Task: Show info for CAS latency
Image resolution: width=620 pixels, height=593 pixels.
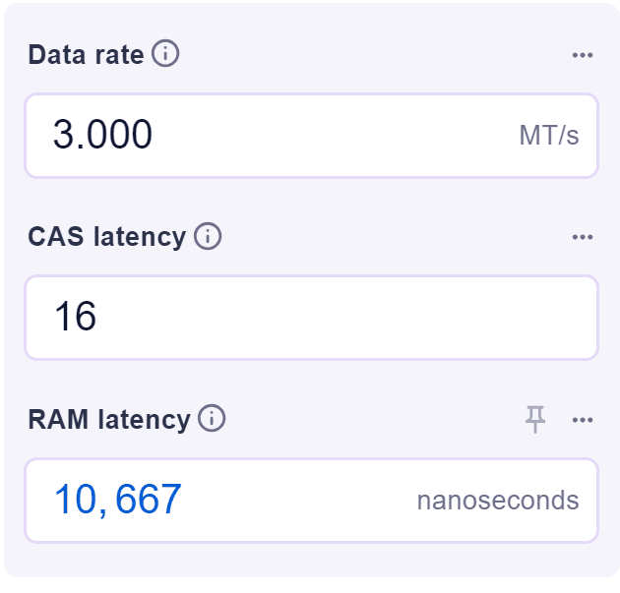Action: [x=208, y=236]
